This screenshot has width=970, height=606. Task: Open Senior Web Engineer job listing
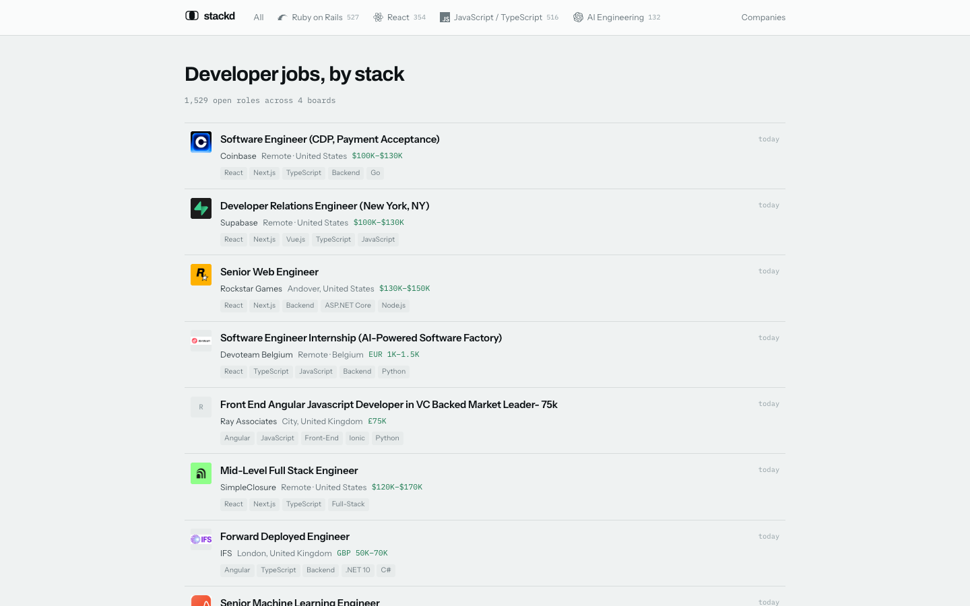[x=269, y=272]
